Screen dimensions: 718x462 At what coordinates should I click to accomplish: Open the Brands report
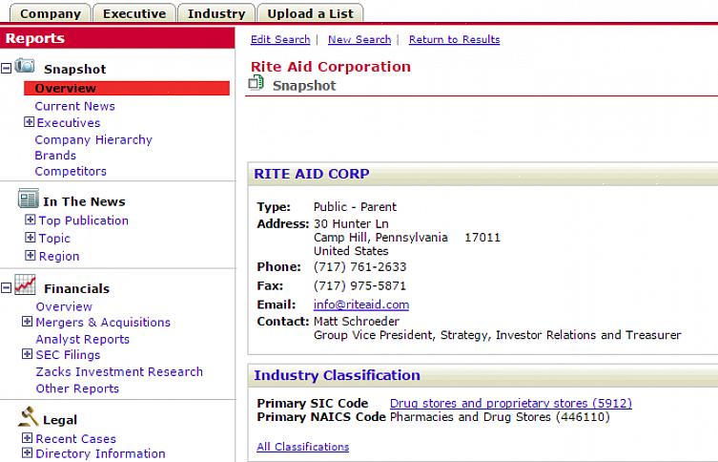pyautogui.click(x=55, y=156)
